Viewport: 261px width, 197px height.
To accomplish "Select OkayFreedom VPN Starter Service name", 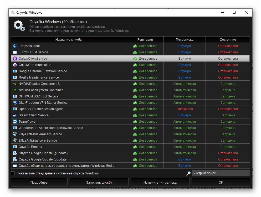I will click(43, 103).
